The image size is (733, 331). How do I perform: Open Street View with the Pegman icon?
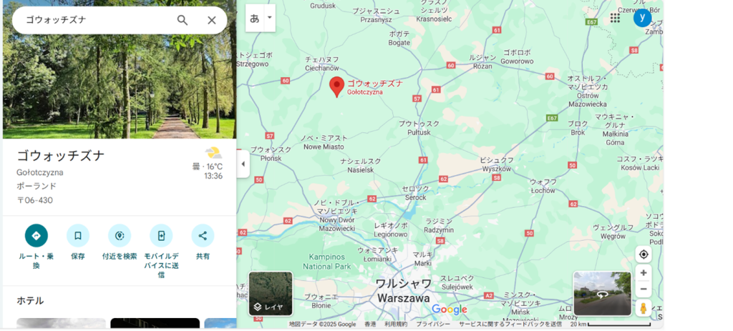click(x=644, y=308)
